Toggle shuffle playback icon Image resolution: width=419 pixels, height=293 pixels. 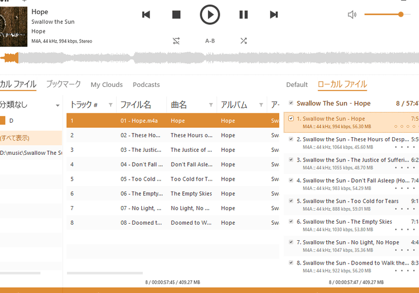click(x=244, y=41)
